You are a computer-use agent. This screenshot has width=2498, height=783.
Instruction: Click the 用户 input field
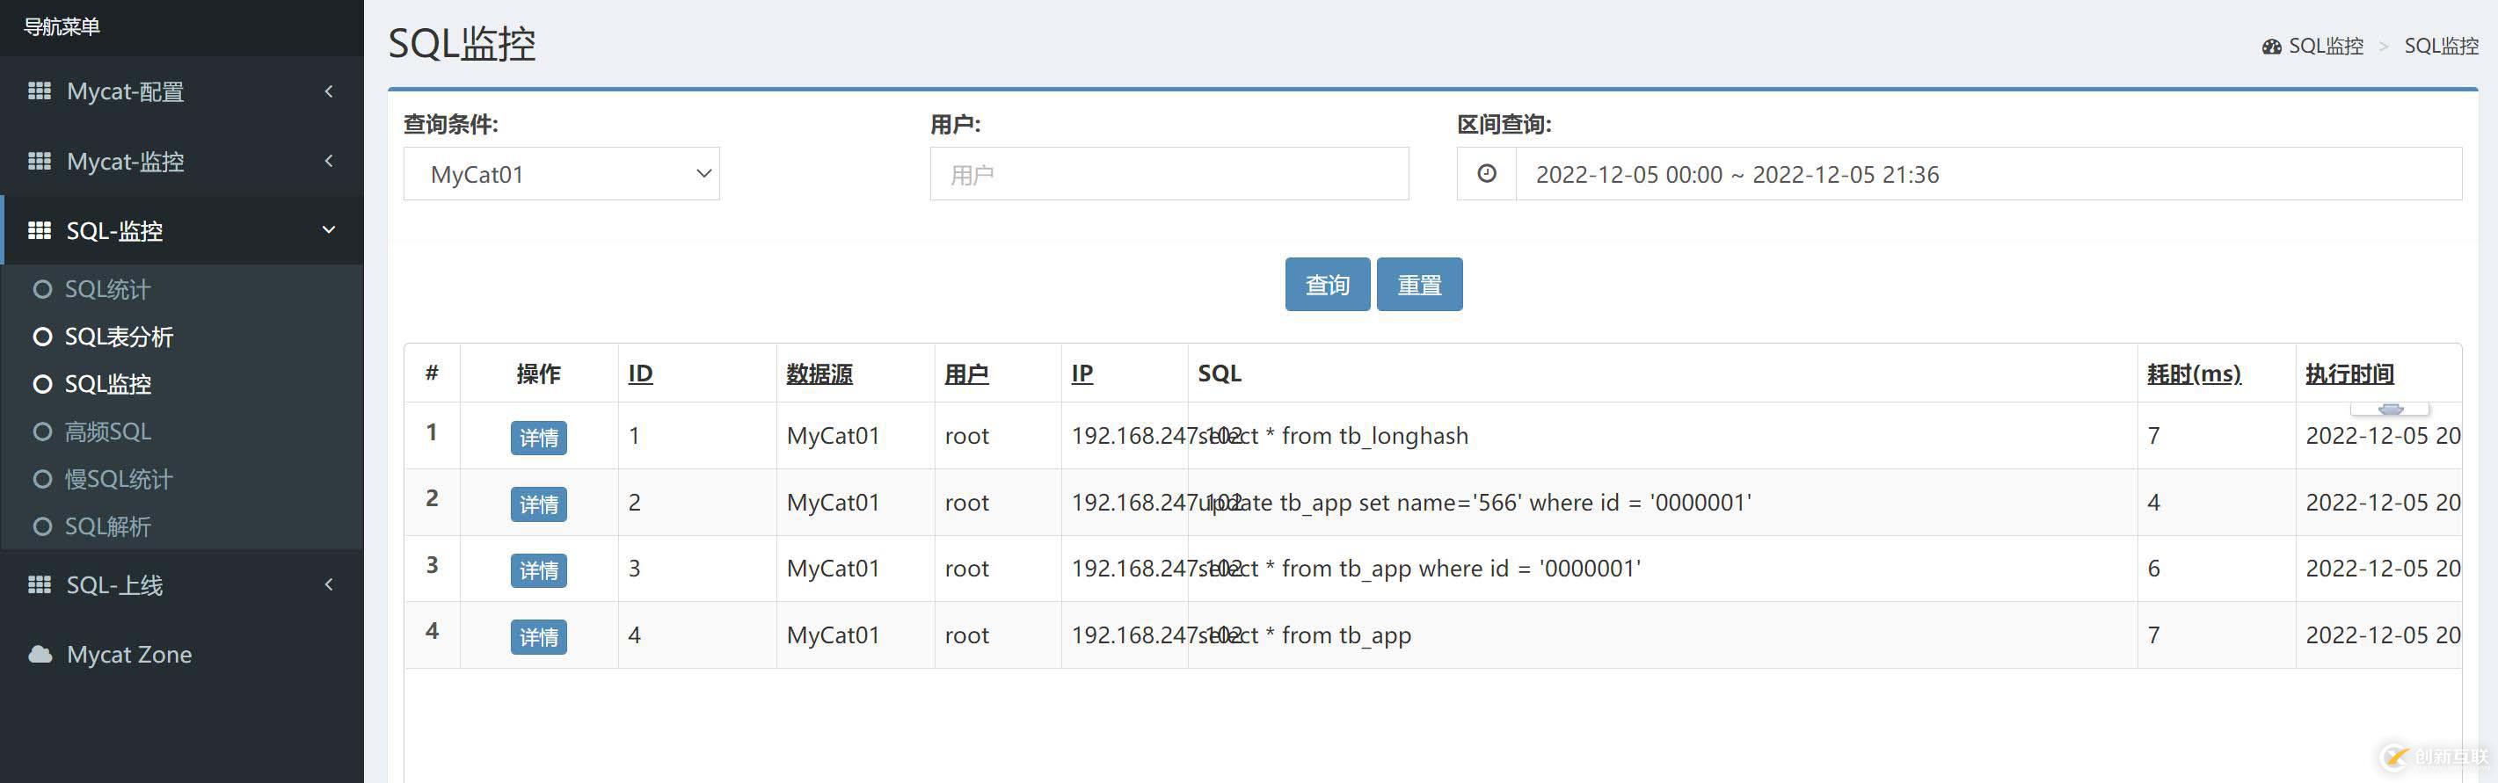pos(1169,174)
